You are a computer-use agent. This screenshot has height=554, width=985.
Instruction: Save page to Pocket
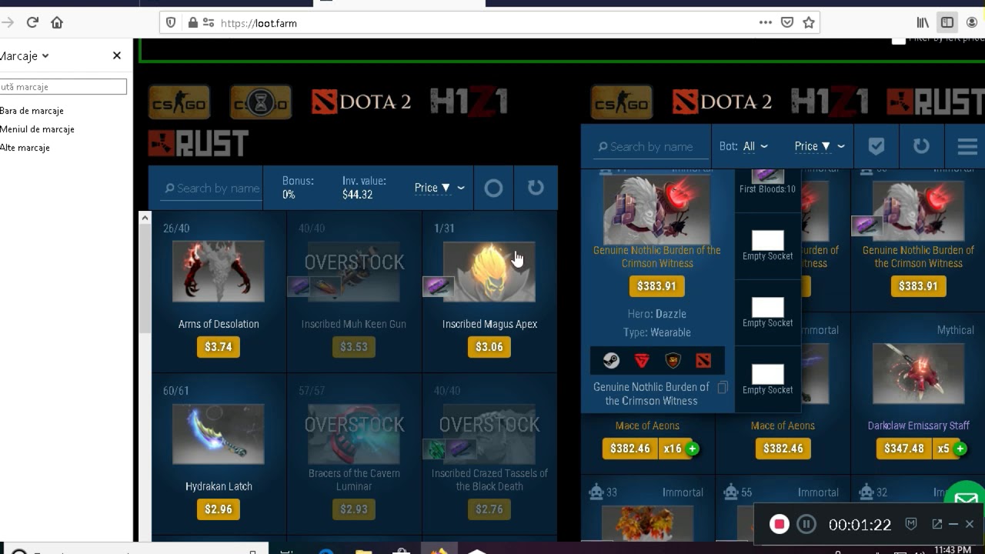pos(787,22)
